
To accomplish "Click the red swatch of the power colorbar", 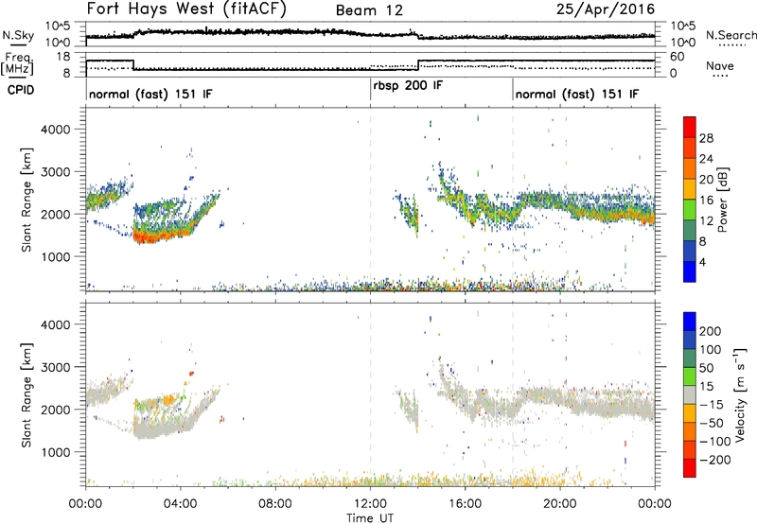I will click(x=690, y=127).
